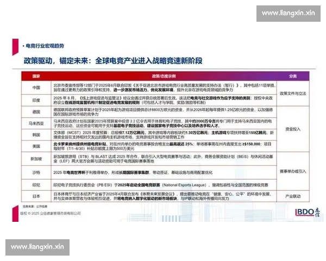This screenshot has width=326, height=261.
Task: Select the 美国 country cell
Action: click(36, 146)
